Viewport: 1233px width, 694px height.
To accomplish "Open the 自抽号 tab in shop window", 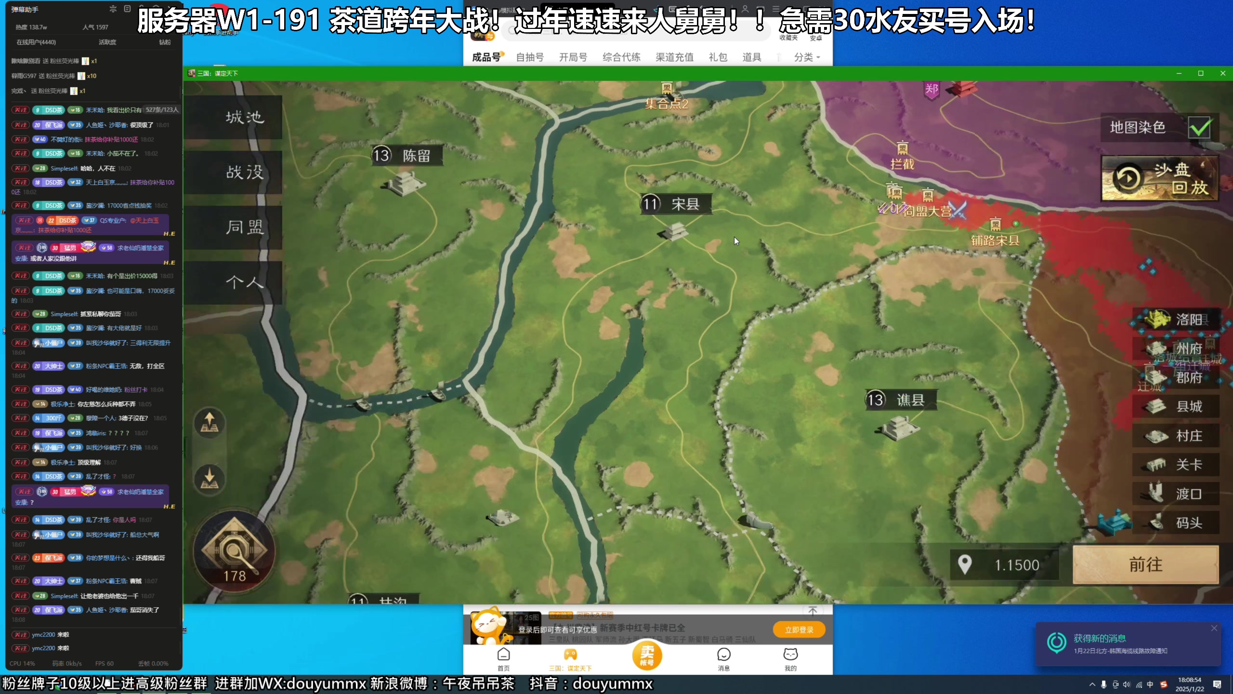I will click(x=530, y=57).
